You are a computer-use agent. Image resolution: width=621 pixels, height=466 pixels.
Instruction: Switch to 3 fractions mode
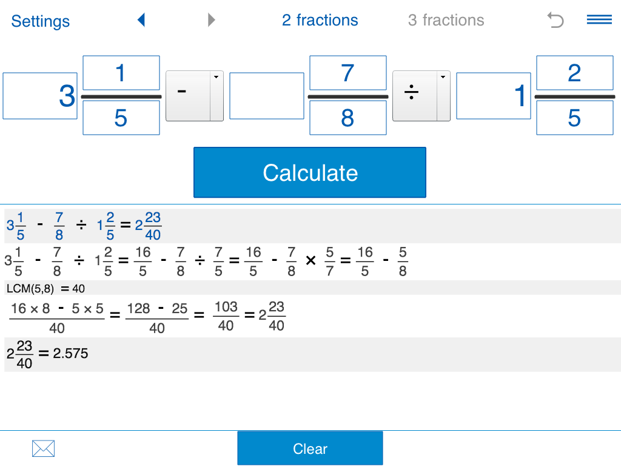tap(446, 21)
